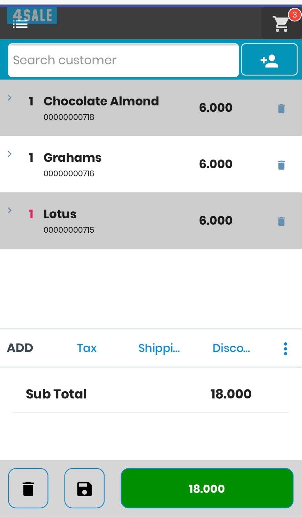
Task: Save the order with the floppy disk icon
Action: pyautogui.click(x=84, y=488)
